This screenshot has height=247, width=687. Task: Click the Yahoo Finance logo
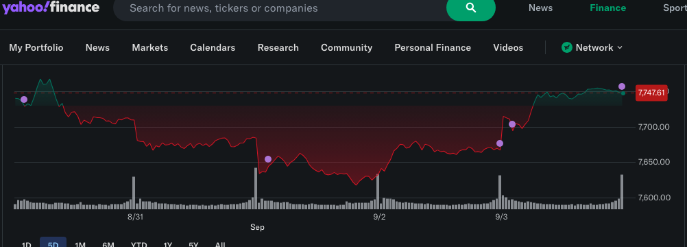pyautogui.click(x=51, y=7)
